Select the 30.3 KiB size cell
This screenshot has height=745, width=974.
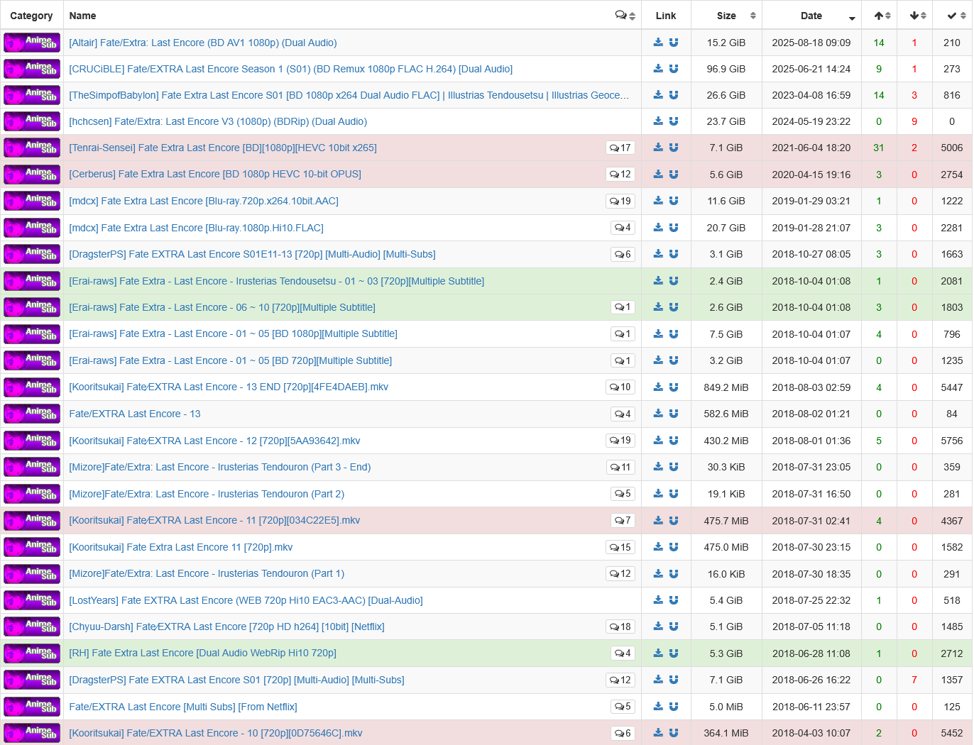(726, 467)
